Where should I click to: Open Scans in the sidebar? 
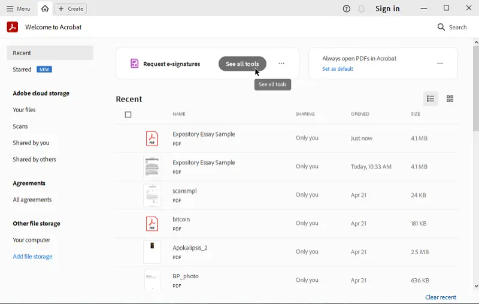[20, 127]
